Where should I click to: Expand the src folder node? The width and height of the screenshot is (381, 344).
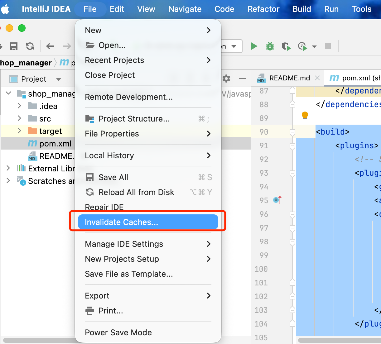click(19, 118)
